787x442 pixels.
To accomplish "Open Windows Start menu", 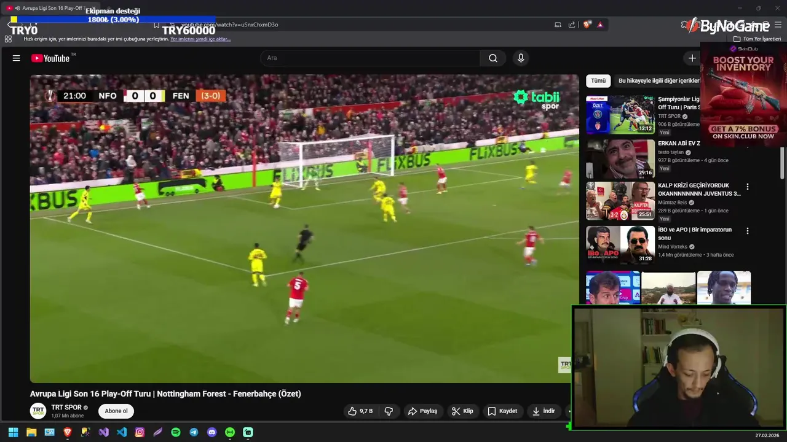I will (13, 432).
